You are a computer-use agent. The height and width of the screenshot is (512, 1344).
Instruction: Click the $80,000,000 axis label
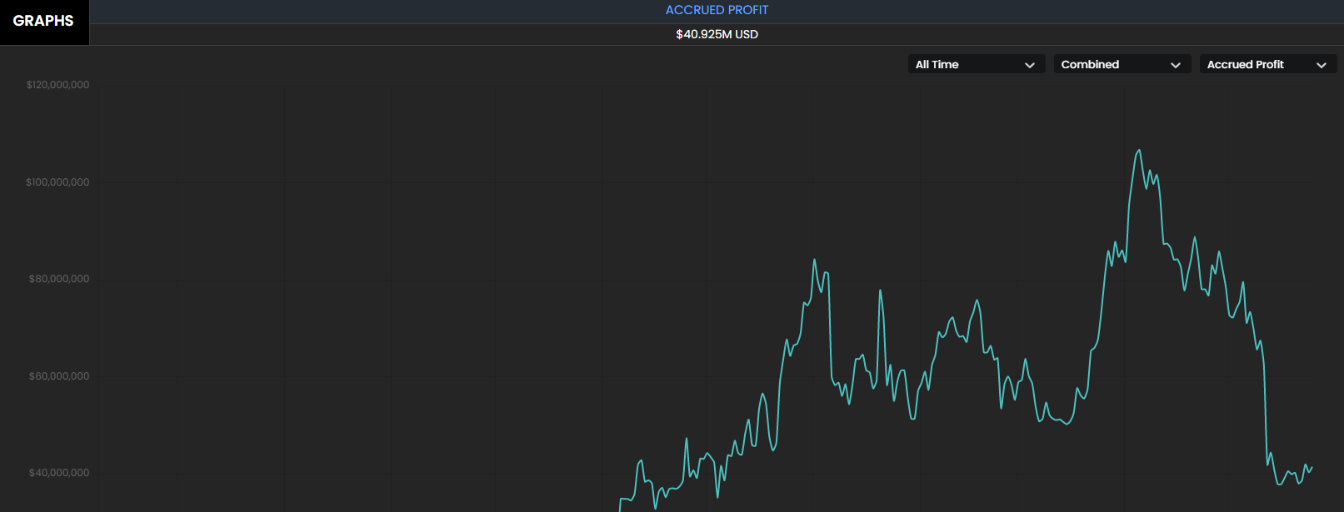[x=59, y=279]
